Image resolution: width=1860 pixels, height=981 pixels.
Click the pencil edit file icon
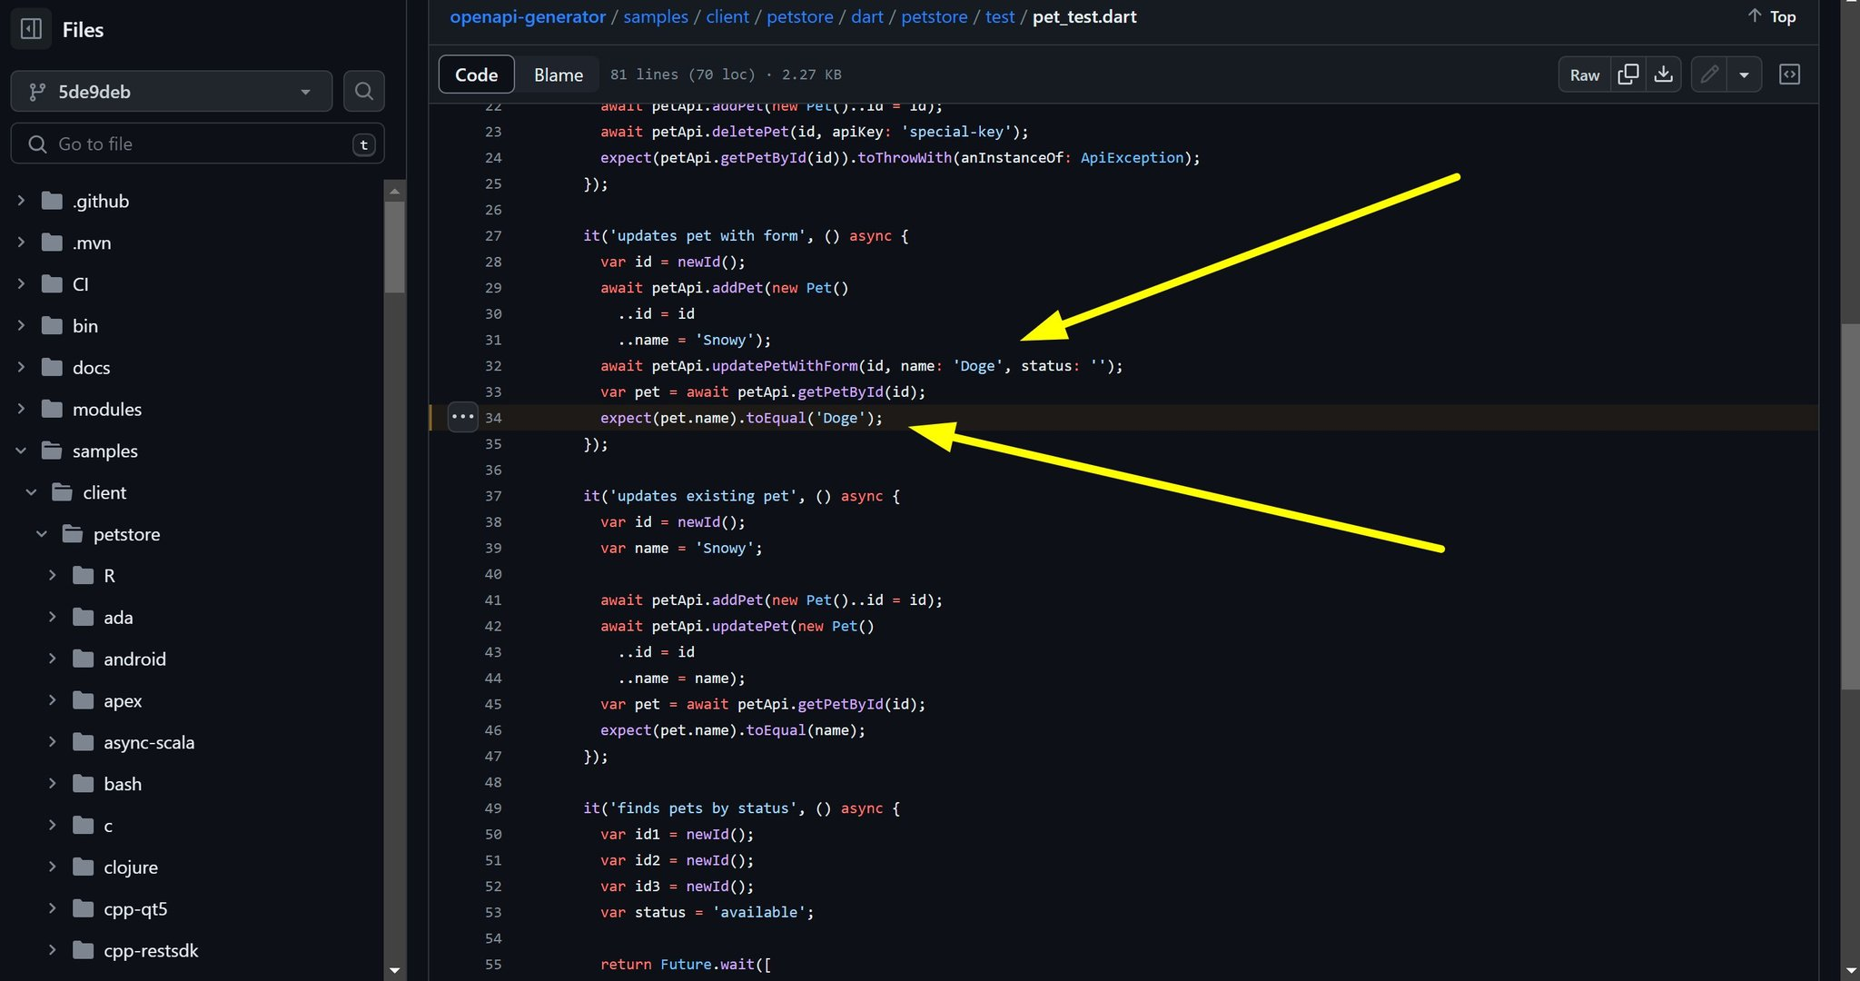1709,74
